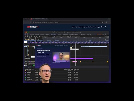Screen dimensions: 134x101
Task: Switch to the Network tab in DevTools
Action: coord(47,34)
